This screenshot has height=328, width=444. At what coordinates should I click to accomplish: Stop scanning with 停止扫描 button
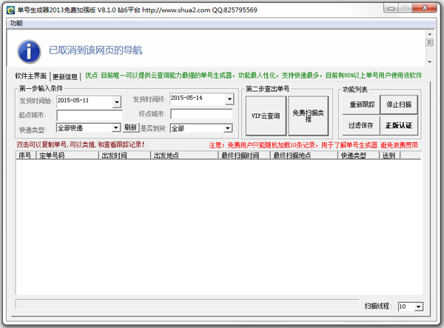[400, 104]
